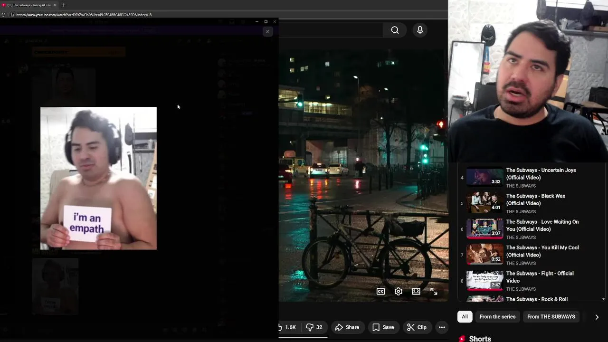Click title The Subways - Rock & Roll
The width and height of the screenshot is (608, 342).
click(537, 299)
